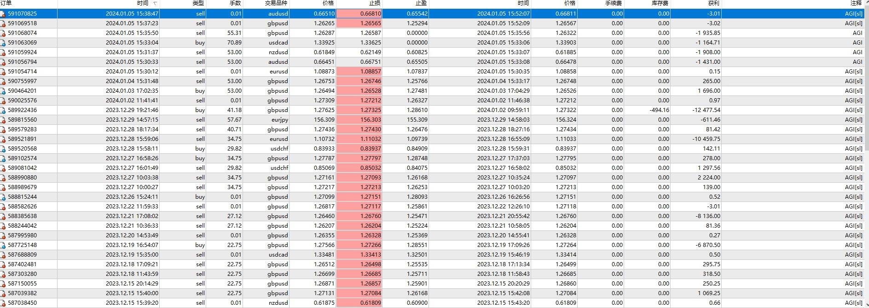This screenshot has height=308, width=869.
Task: Click the row icon beside order 591068074
Action: coord(3,33)
